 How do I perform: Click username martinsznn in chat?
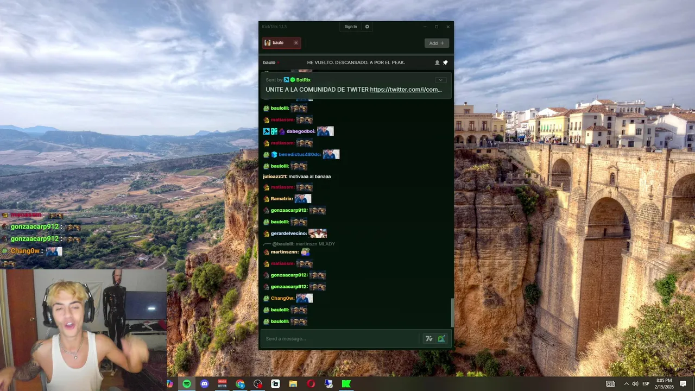click(x=285, y=252)
